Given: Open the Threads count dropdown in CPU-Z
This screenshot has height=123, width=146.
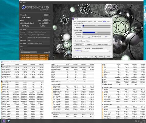Looking at the screenshot, I should click(x=86, y=37).
